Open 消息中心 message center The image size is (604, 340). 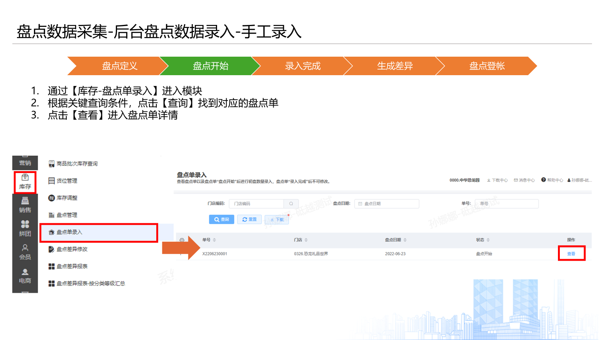524,180
